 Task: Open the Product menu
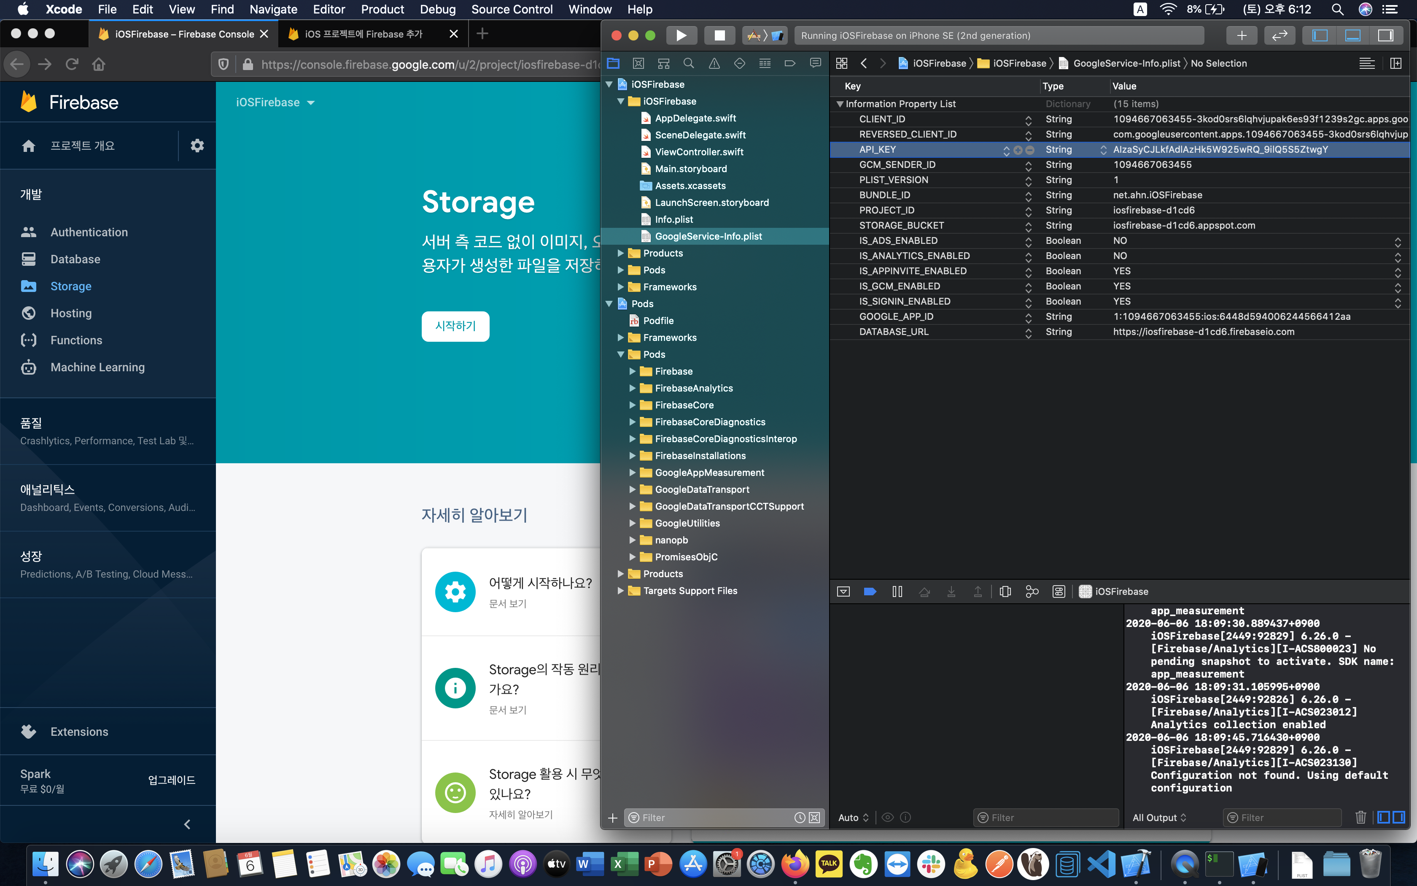point(383,9)
